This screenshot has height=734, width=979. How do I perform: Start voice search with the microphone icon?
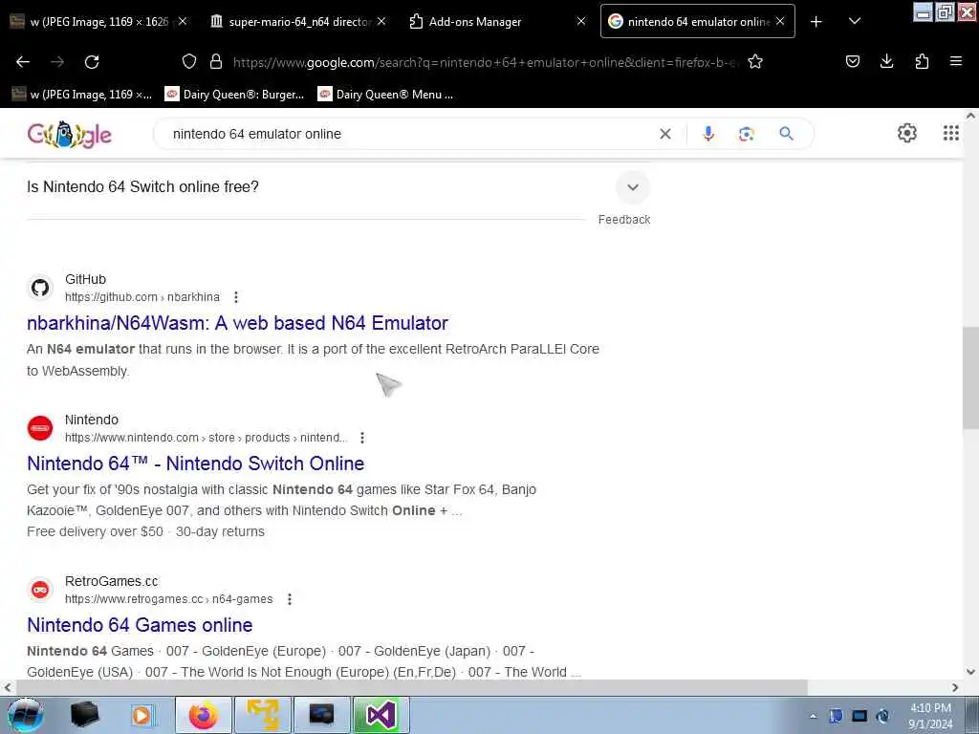[x=708, y=134]
